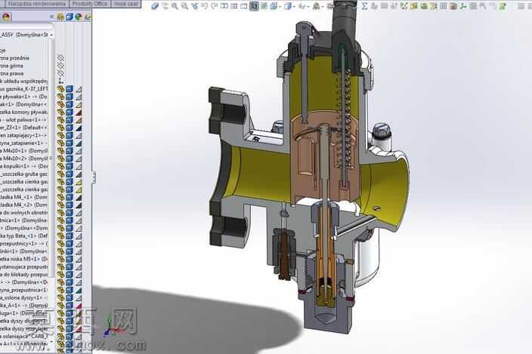Click the display mode column header cube icon
532x354 pixels.
[70, 17]
